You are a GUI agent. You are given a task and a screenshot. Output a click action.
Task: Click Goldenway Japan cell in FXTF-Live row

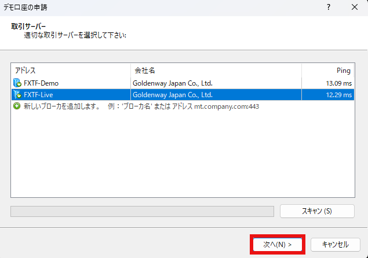173,95
